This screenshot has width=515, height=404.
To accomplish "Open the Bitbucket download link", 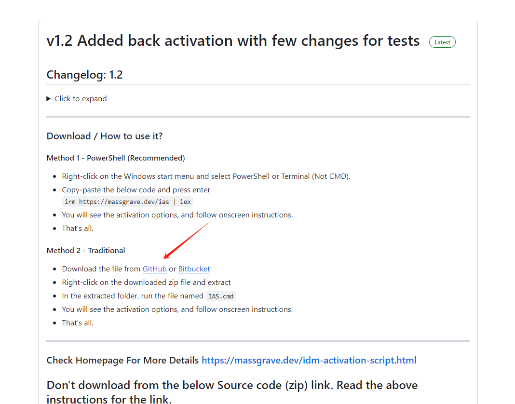I will [x=194, y=269].
